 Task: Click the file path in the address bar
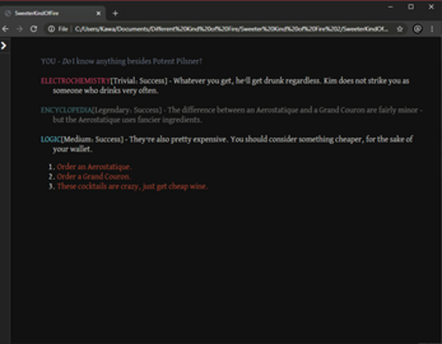pos(232,29)
